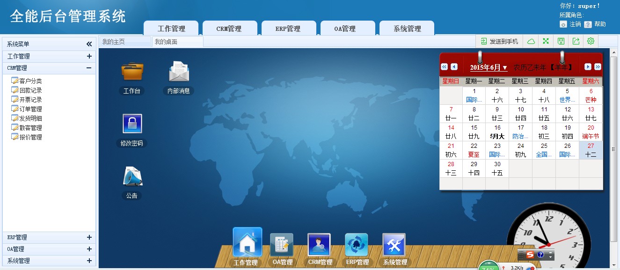Viewport: 620px width, 270px height.
Task: Click the green cloud toolbar icon
Action: [531, 41]
